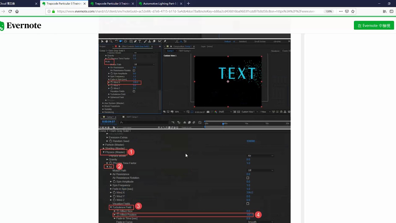
Task: Click the 10s mark on the timeline ruler
Action: point(247,123)
